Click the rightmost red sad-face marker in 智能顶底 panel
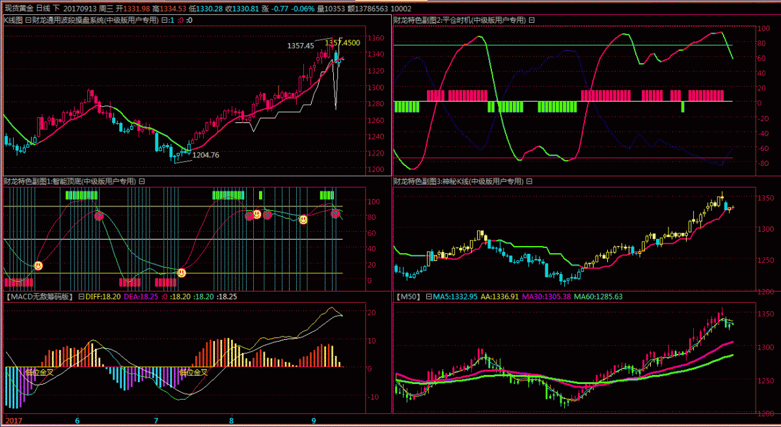The height and width of the screenshot is (427, 781). click(x=335, y=213)
